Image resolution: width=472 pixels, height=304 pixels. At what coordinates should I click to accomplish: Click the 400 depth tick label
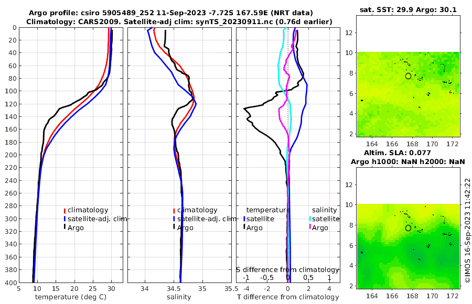pyautogui.click(x=11, y=283)
